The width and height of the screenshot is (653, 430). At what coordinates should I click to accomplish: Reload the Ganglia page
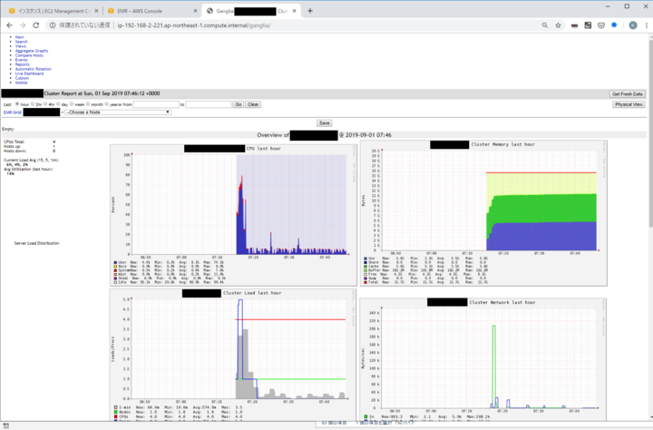pos(35,25)
